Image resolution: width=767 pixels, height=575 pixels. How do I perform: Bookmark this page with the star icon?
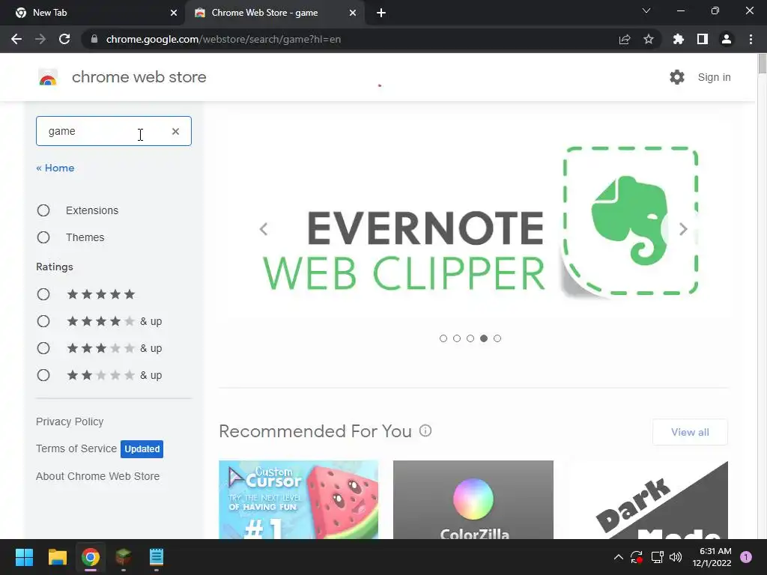(649, 39)
